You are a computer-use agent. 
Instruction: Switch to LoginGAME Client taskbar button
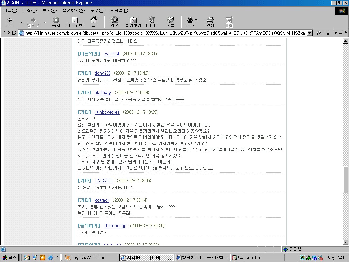[91, 258]
